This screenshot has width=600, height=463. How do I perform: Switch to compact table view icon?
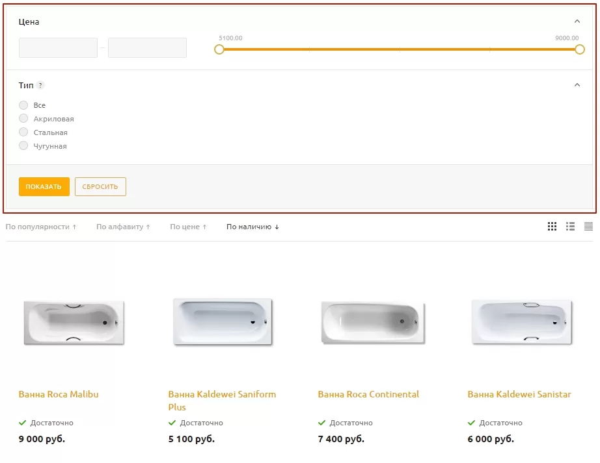click(588, 227)
